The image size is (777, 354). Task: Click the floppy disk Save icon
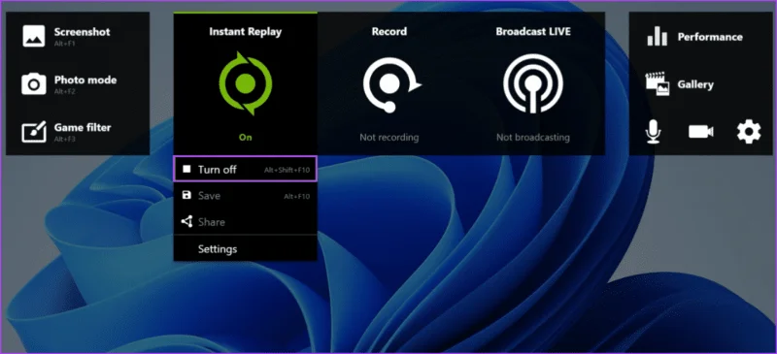pos(186,196)
